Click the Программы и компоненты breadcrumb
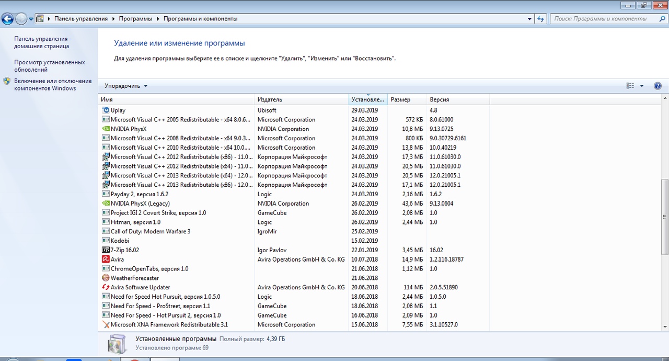 coord(200,19)
